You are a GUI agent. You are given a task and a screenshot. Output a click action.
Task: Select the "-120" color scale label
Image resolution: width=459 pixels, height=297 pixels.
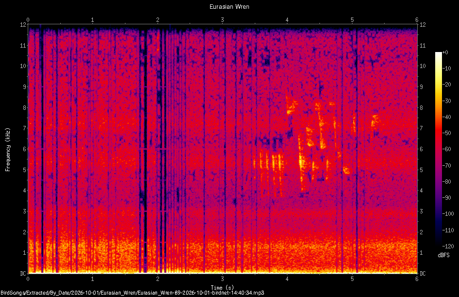pos(448,246)
